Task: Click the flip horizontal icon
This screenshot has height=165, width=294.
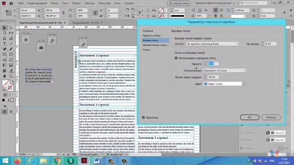Action: coord(127,16)
